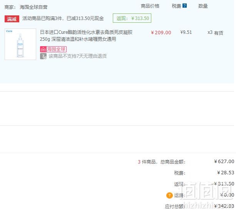Open the 日本进口Cure product title link
Image resolution: width=236 pixels, height=212 pixels.
click(86, 36)
